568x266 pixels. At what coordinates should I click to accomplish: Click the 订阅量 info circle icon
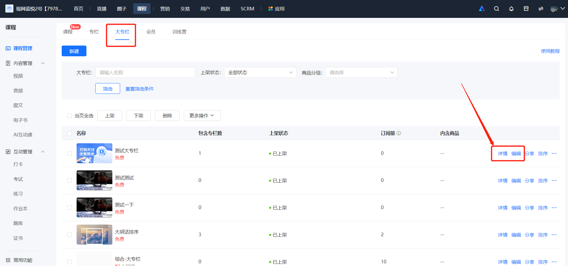click(399, 133)
